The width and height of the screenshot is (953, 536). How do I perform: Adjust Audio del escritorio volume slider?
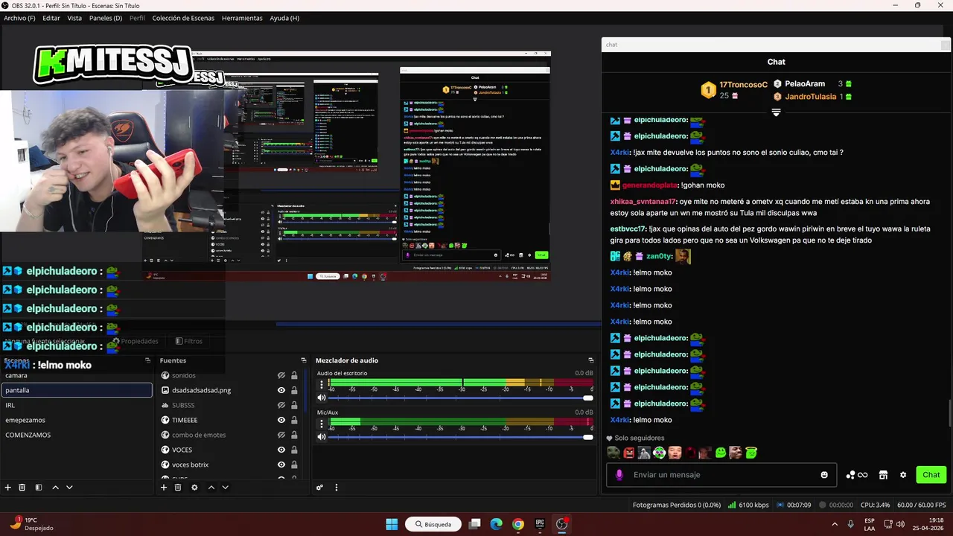tap(460, 398)
